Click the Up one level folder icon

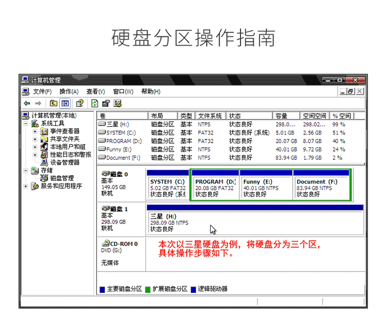click(53, 103)
